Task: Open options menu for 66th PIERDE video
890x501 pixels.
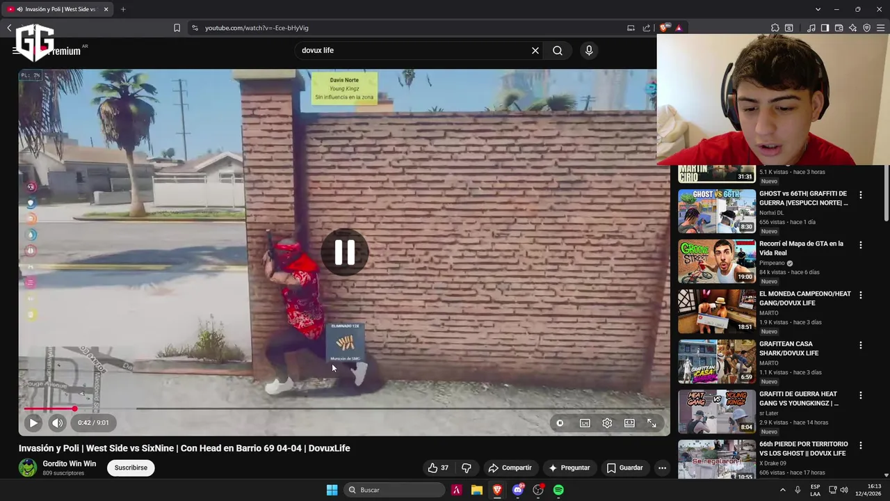Action: click(861, 445)
